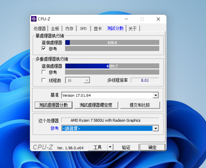Open the 关于 tab
206x168 pixels.
pos(132,29)
